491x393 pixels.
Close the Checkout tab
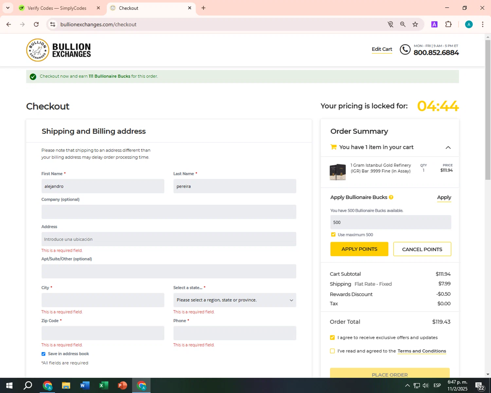click(190, 8)
